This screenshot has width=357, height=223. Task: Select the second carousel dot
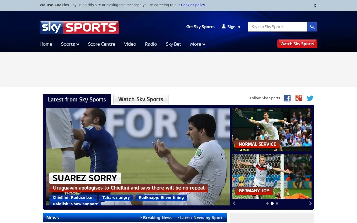(x=272, y=203)
